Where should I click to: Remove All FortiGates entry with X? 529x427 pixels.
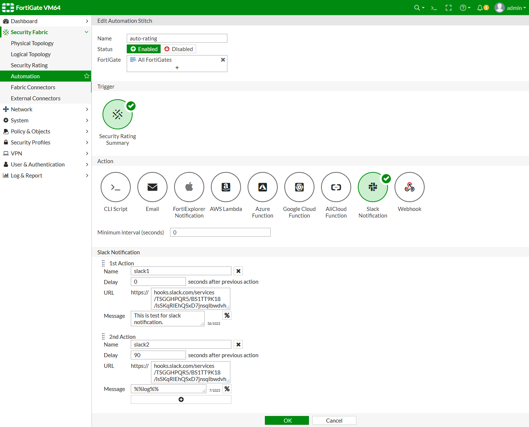coord(223,60)
